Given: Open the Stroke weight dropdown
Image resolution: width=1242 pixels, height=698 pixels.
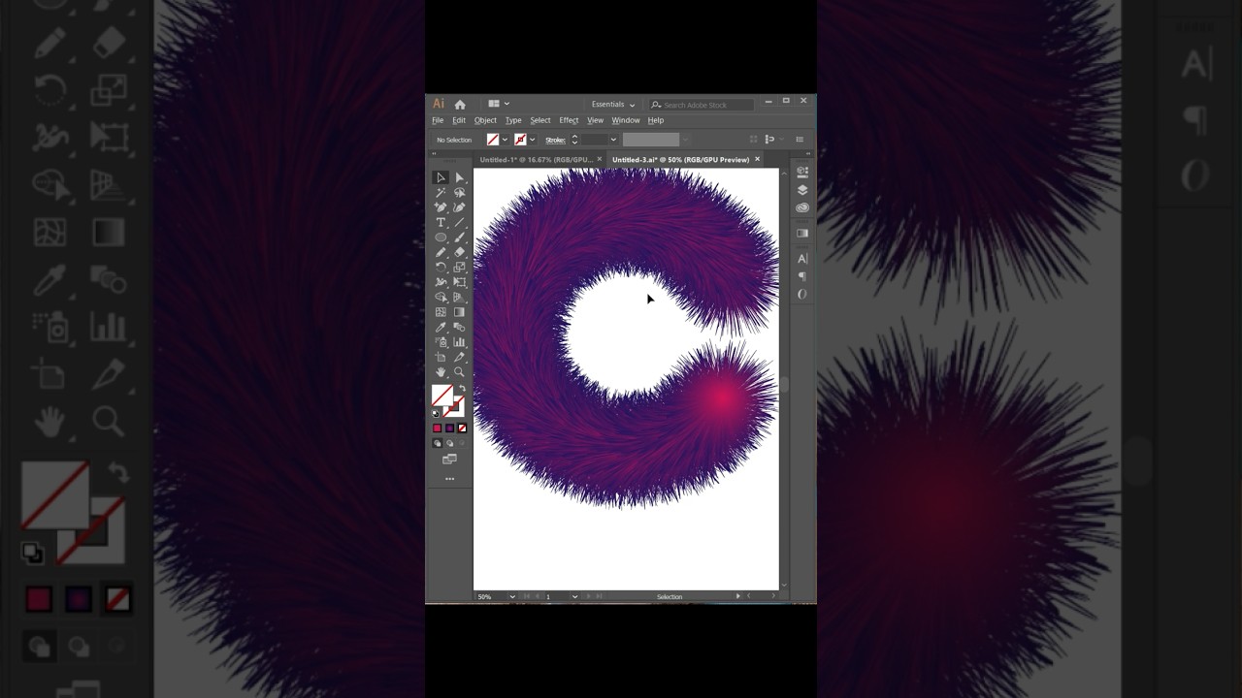Looking at the screenshot, I should (613, 140).
